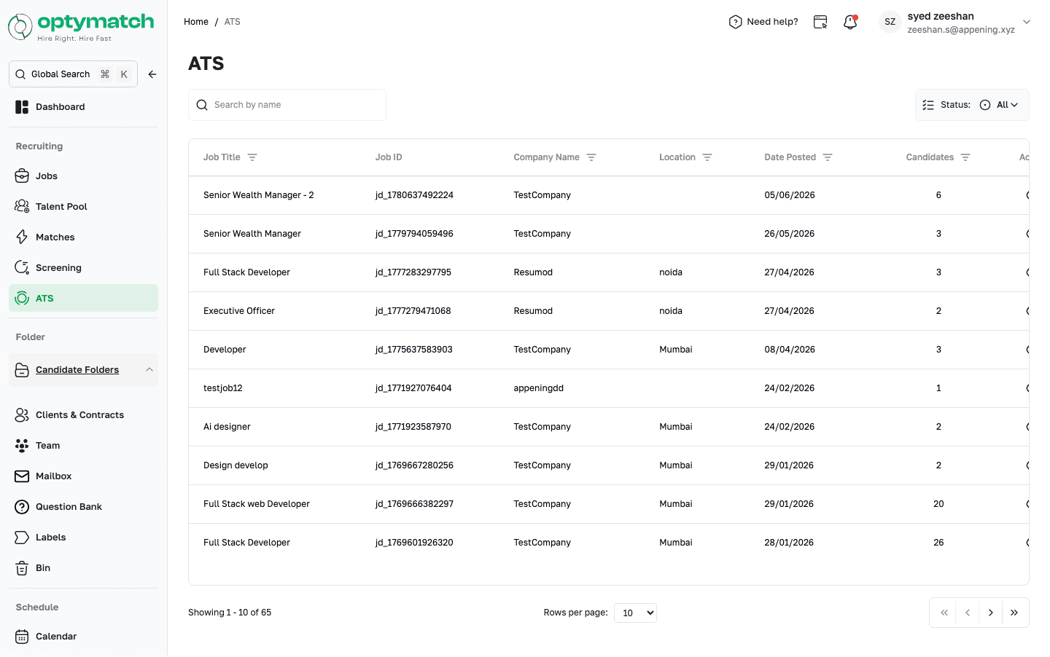
Task: Open the Matches section
Action: click(83, 237)
